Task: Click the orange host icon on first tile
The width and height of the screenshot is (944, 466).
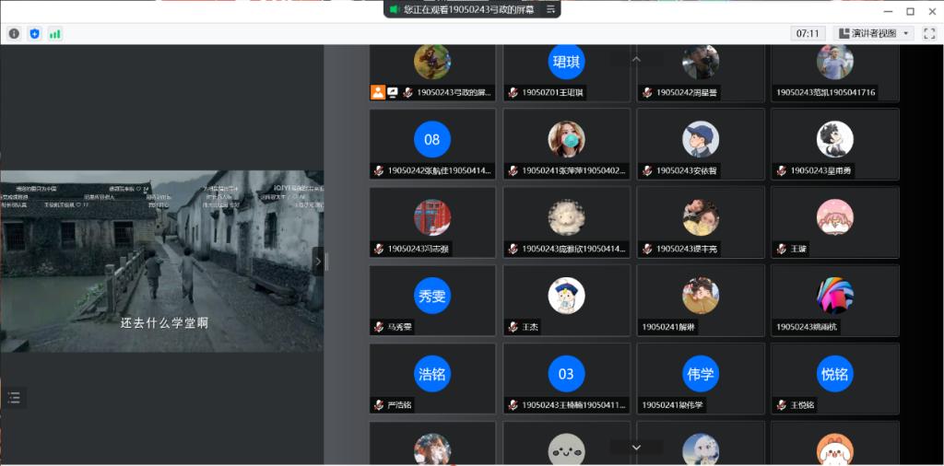Action: (377, 92)
